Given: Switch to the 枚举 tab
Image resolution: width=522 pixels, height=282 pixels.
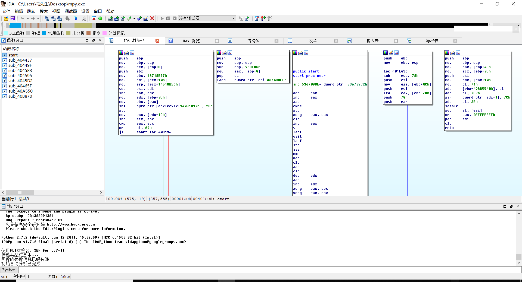Looking at the screenshot, I should point(313,41).
